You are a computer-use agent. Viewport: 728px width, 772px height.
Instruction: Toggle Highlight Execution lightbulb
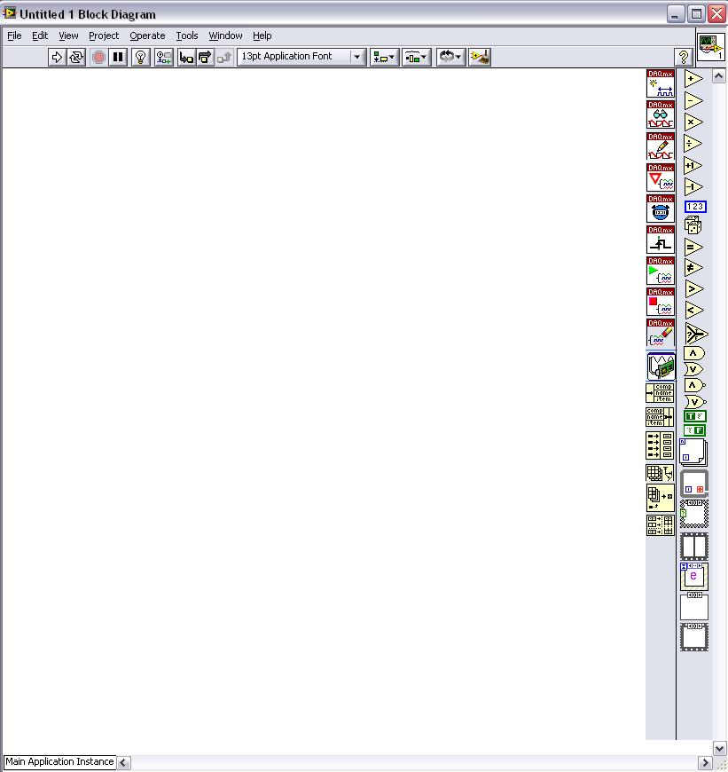point(141,57)
